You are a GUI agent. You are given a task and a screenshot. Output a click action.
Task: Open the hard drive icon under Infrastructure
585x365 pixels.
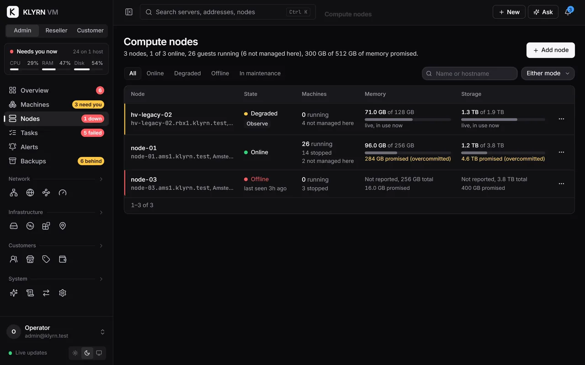click(14, 226)
